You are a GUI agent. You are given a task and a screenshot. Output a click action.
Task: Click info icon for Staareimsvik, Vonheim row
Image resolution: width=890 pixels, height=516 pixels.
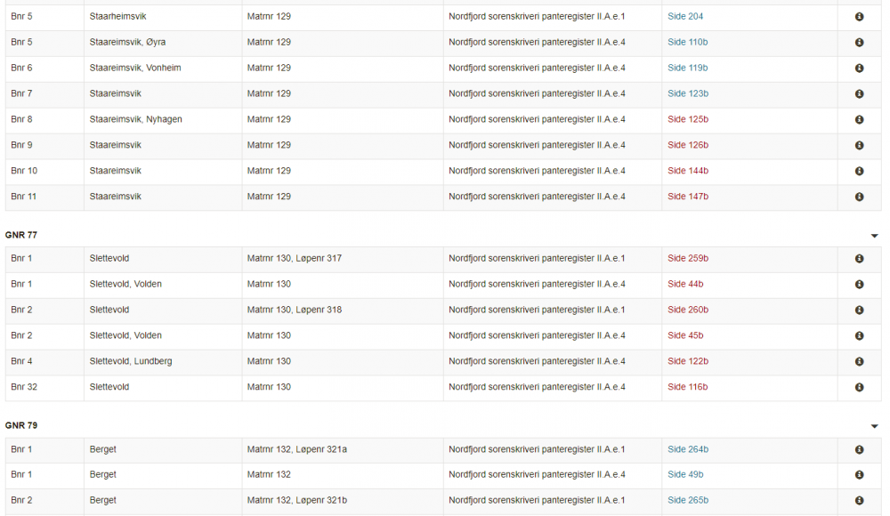(x=859, y=69)
